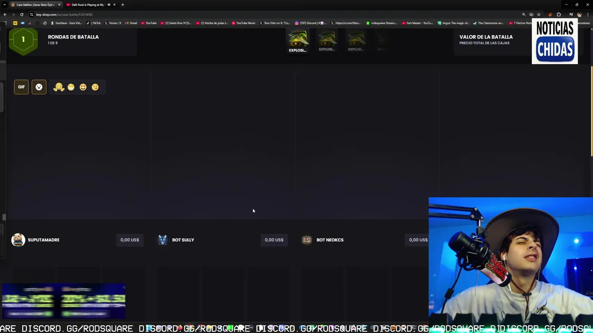Click the RONDAS DE BATALLA heading
The width and height of the screenshot is (593, 333).
[73, 37]
